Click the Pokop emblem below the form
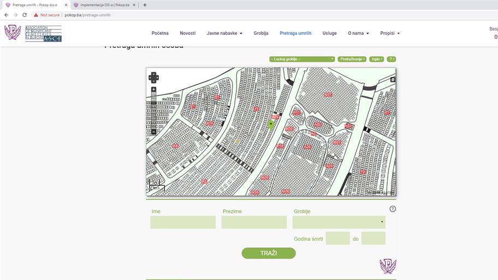498x280 pixels. pyautogui.click(x=388, y=266)
